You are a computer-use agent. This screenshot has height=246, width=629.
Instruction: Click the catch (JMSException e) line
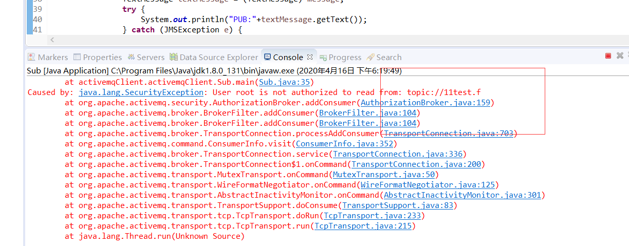(182, 30)
